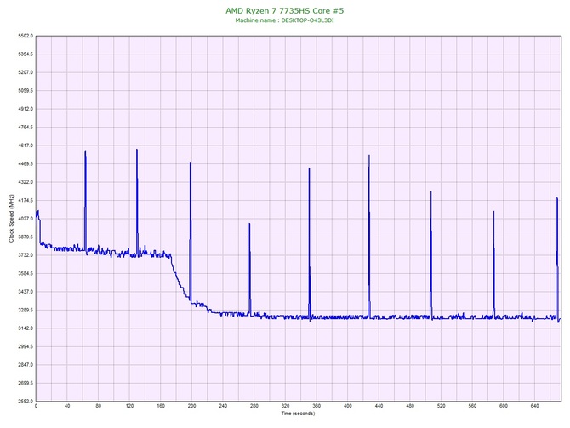570x428 pixels.
Task: Click the '2994.5' y-axis value
Action: (x=26, y=346)
